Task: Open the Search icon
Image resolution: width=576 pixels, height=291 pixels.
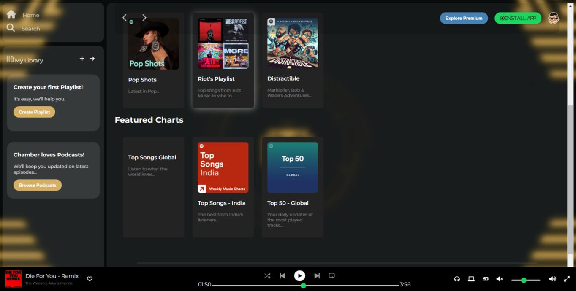Action: (11, 28)
